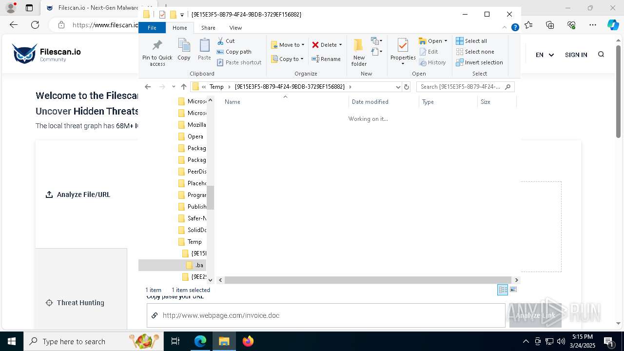Click the Cut scissors command
The width and height of the screenshot is (624, 351).
pos(226,41)
